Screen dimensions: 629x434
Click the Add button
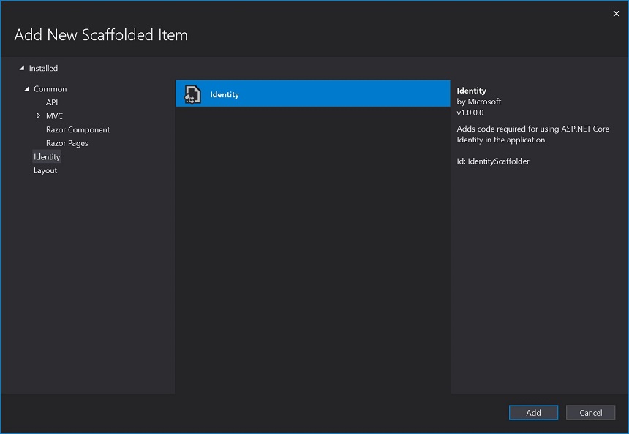pos(533,412)
